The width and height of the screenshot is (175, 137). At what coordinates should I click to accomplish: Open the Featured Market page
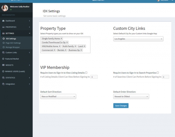12,59
